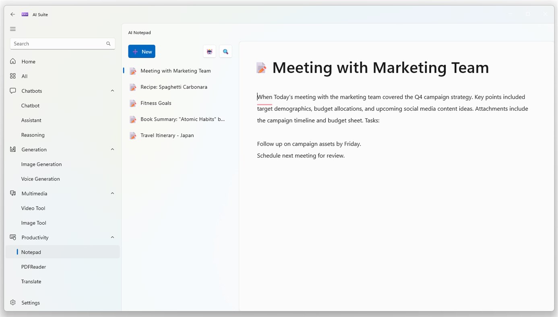Open the AI assistant robot icon in Notepad

(209, 51)
